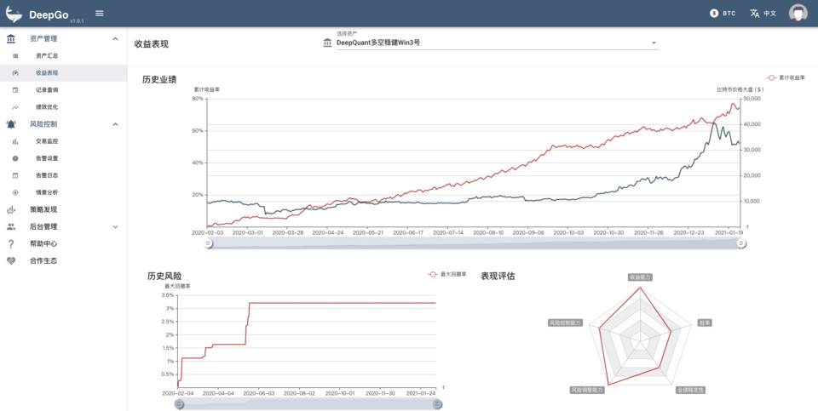The height and width of the screenshot is (411, 818).
Task: Click the bank icon beside asset selector
Action: click(327, 43)
